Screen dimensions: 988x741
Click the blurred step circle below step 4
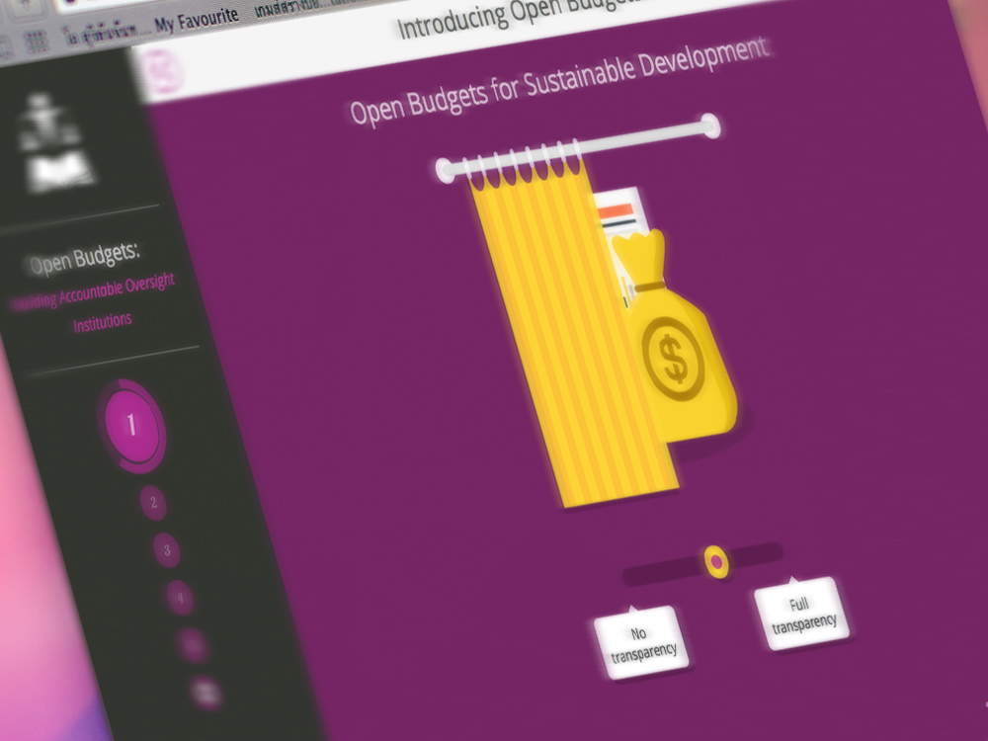pos(193,644)
